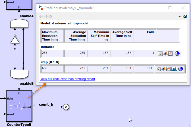Open generated code view for the initialize row

pyautogui.click(x=160, y=54)
